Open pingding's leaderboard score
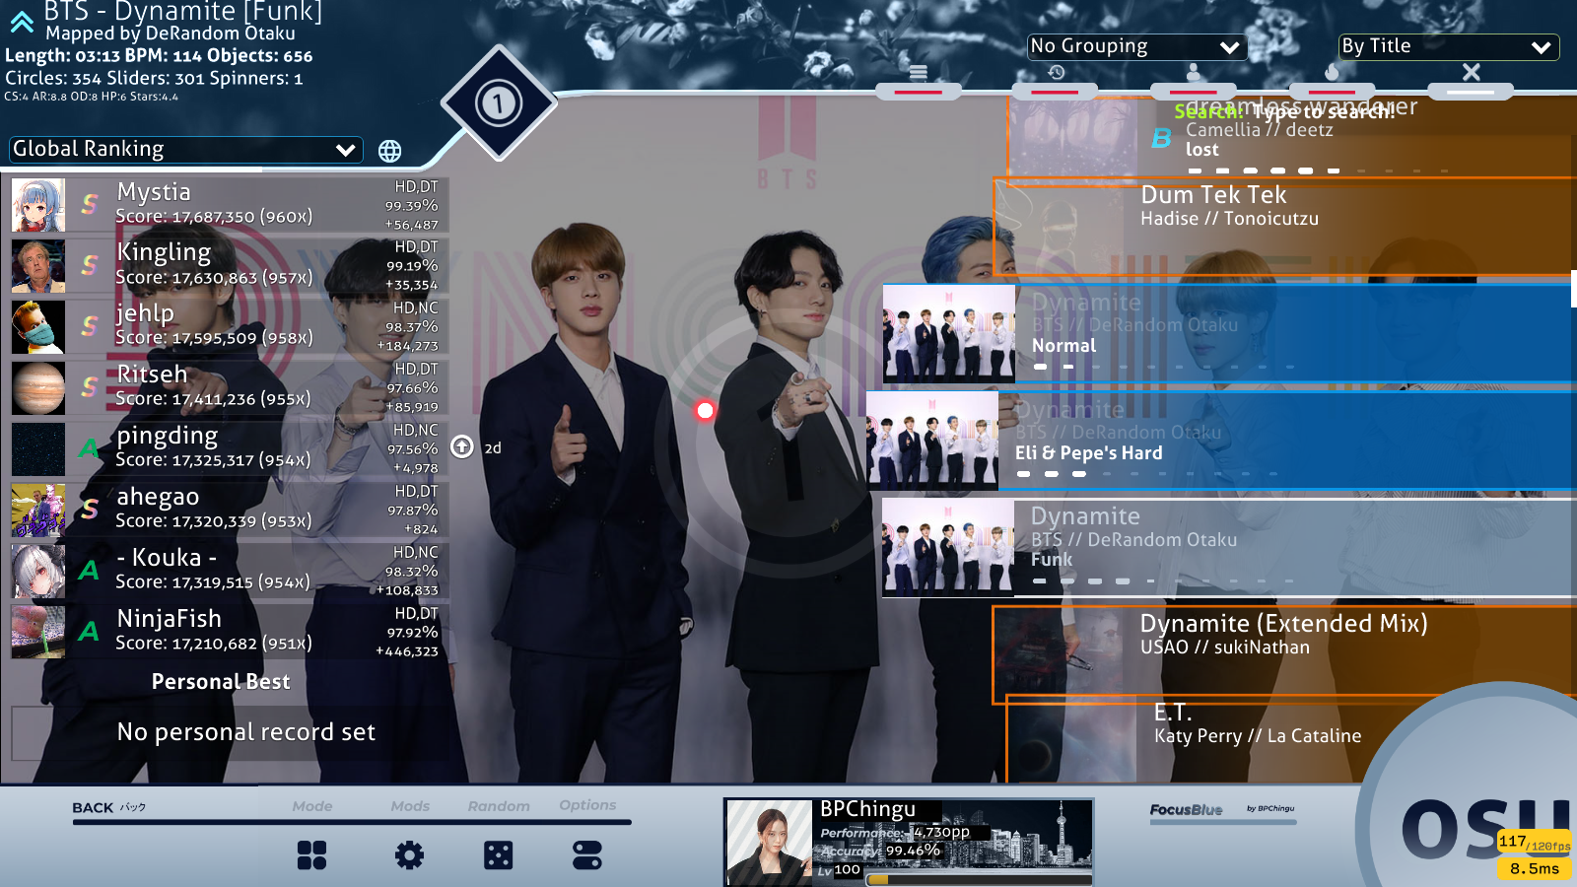 pos(229,449)
